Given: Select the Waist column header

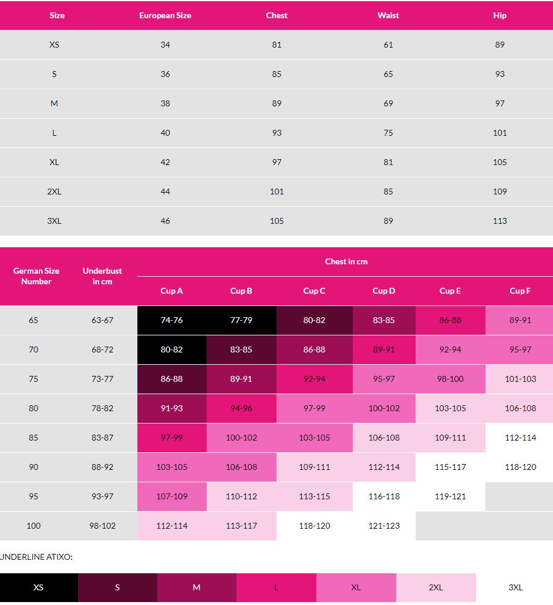Looking at the screenshot, I should click(x=388, y=15).
